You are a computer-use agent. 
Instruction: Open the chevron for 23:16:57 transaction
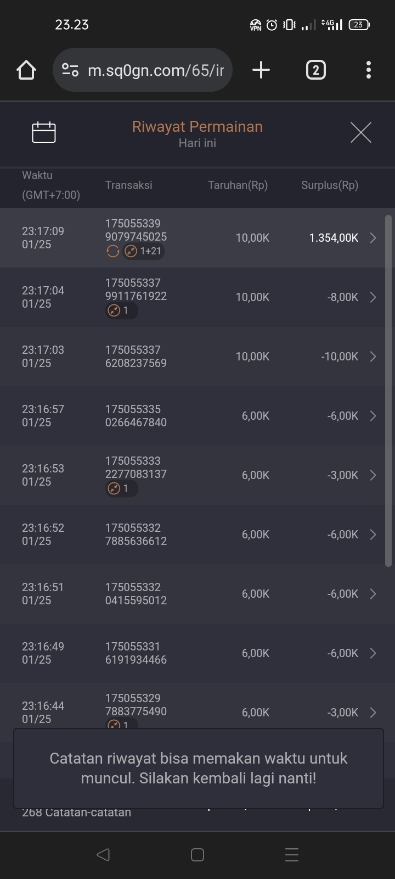[x=373, y=416]
